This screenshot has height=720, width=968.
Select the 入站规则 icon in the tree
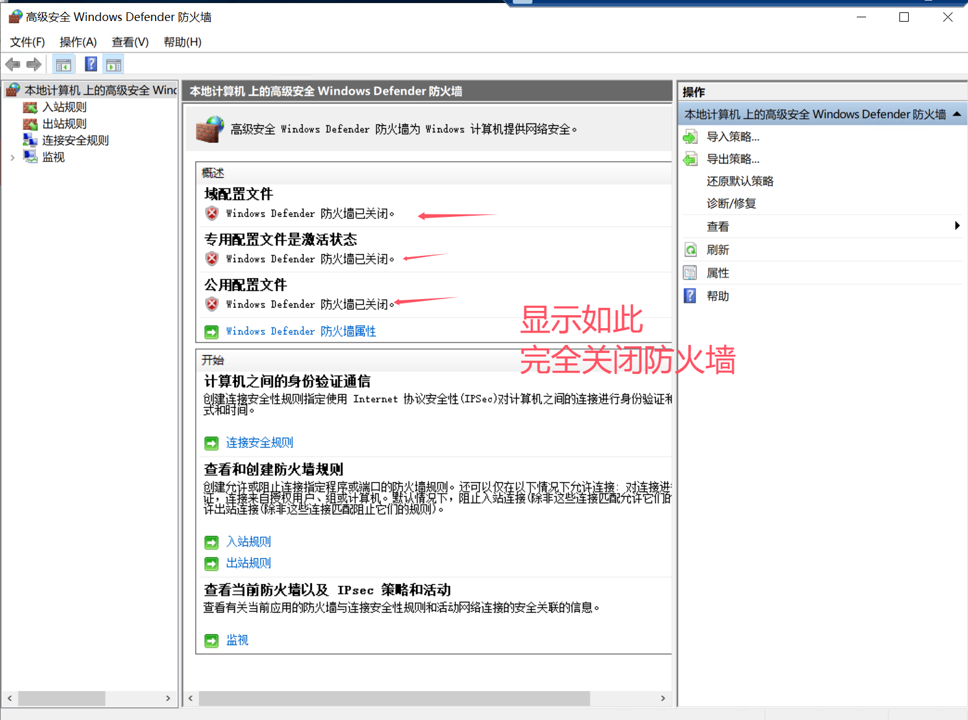pos(30,108)
